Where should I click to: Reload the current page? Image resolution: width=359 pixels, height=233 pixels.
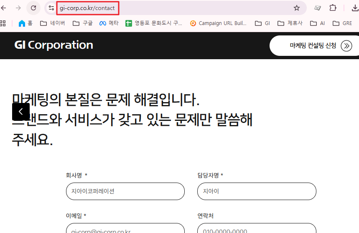[33, 8]
